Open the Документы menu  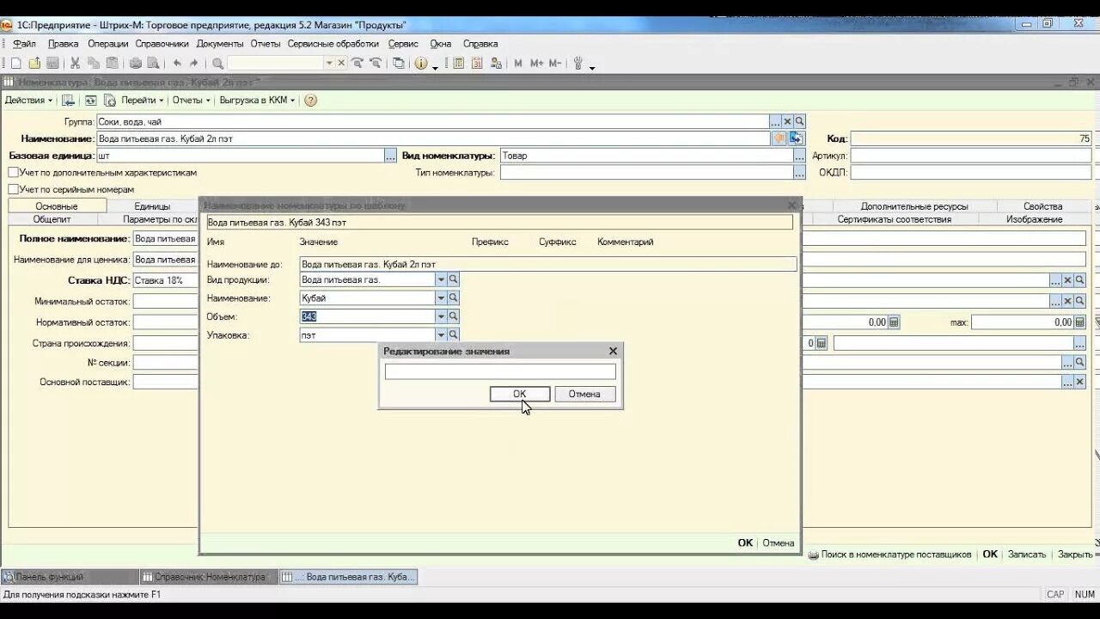coord(220,44)
